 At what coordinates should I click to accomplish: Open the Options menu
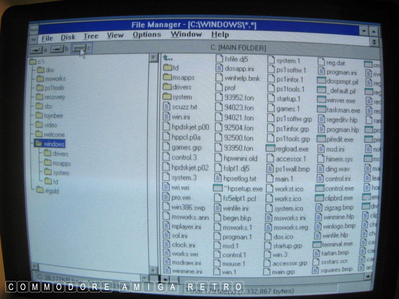pyautogui.click(x=147, y=35)
